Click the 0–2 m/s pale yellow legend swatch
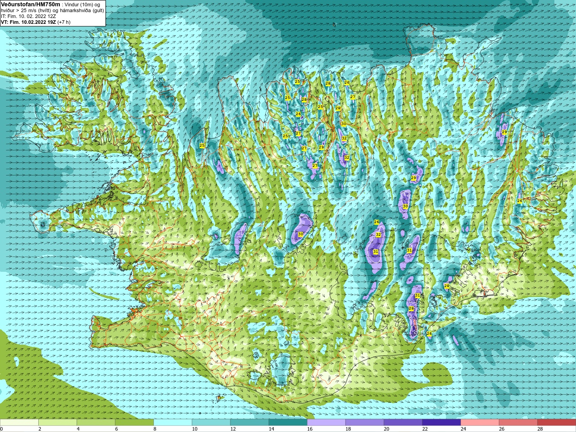Screen dimensions: 576x432 click(19, 423)
